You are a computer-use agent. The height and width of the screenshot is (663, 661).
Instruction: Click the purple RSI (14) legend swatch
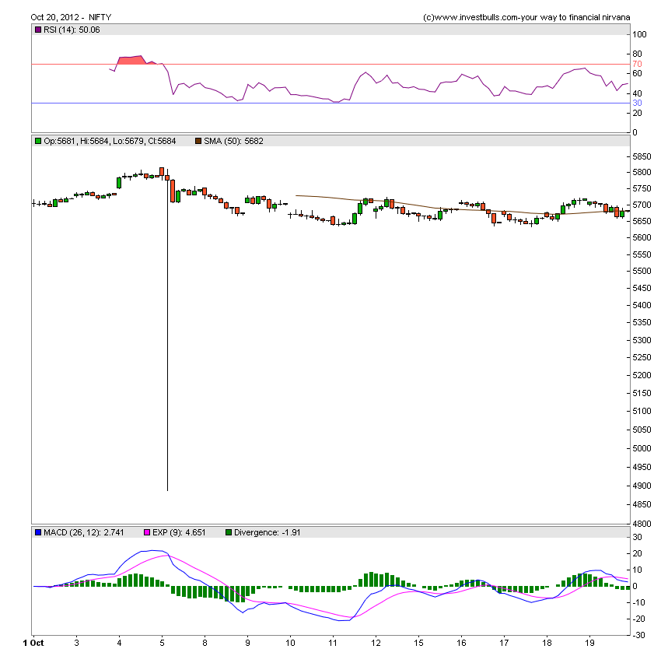pos(38,30)
